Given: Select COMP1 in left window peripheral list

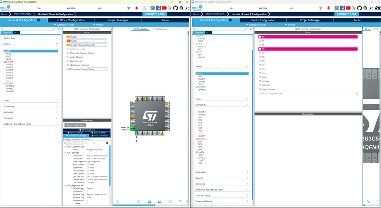Looking at the screenshot, I should [9, 62].
